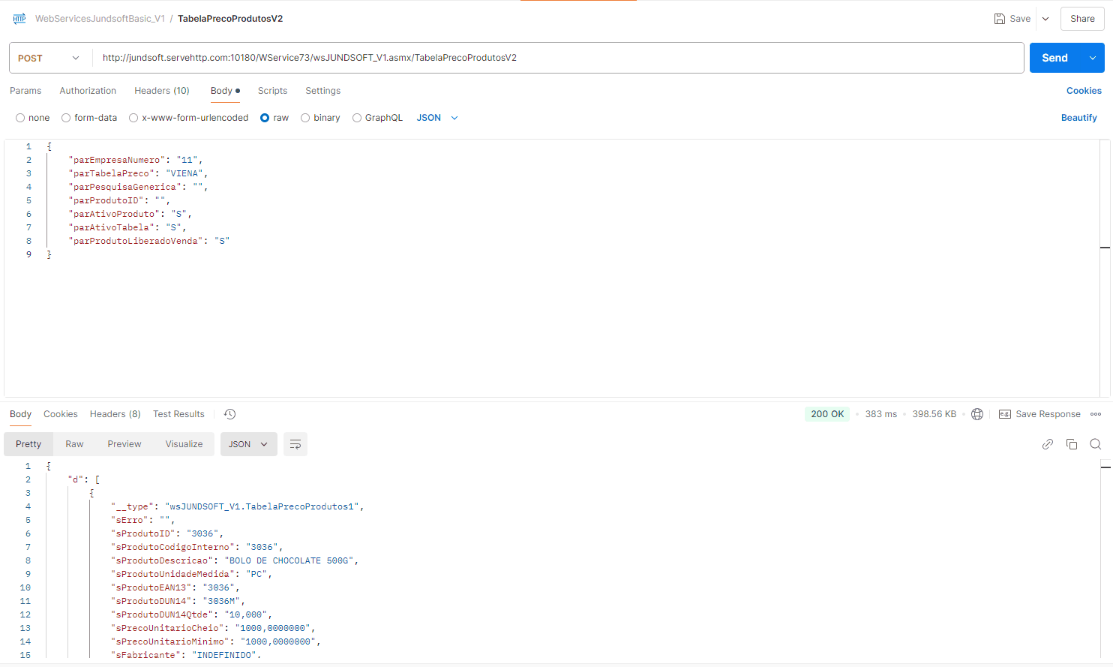The image size is (1113, 667).
Task: Click the 398.56 KB response size
Action: click(x=934, y=414)
